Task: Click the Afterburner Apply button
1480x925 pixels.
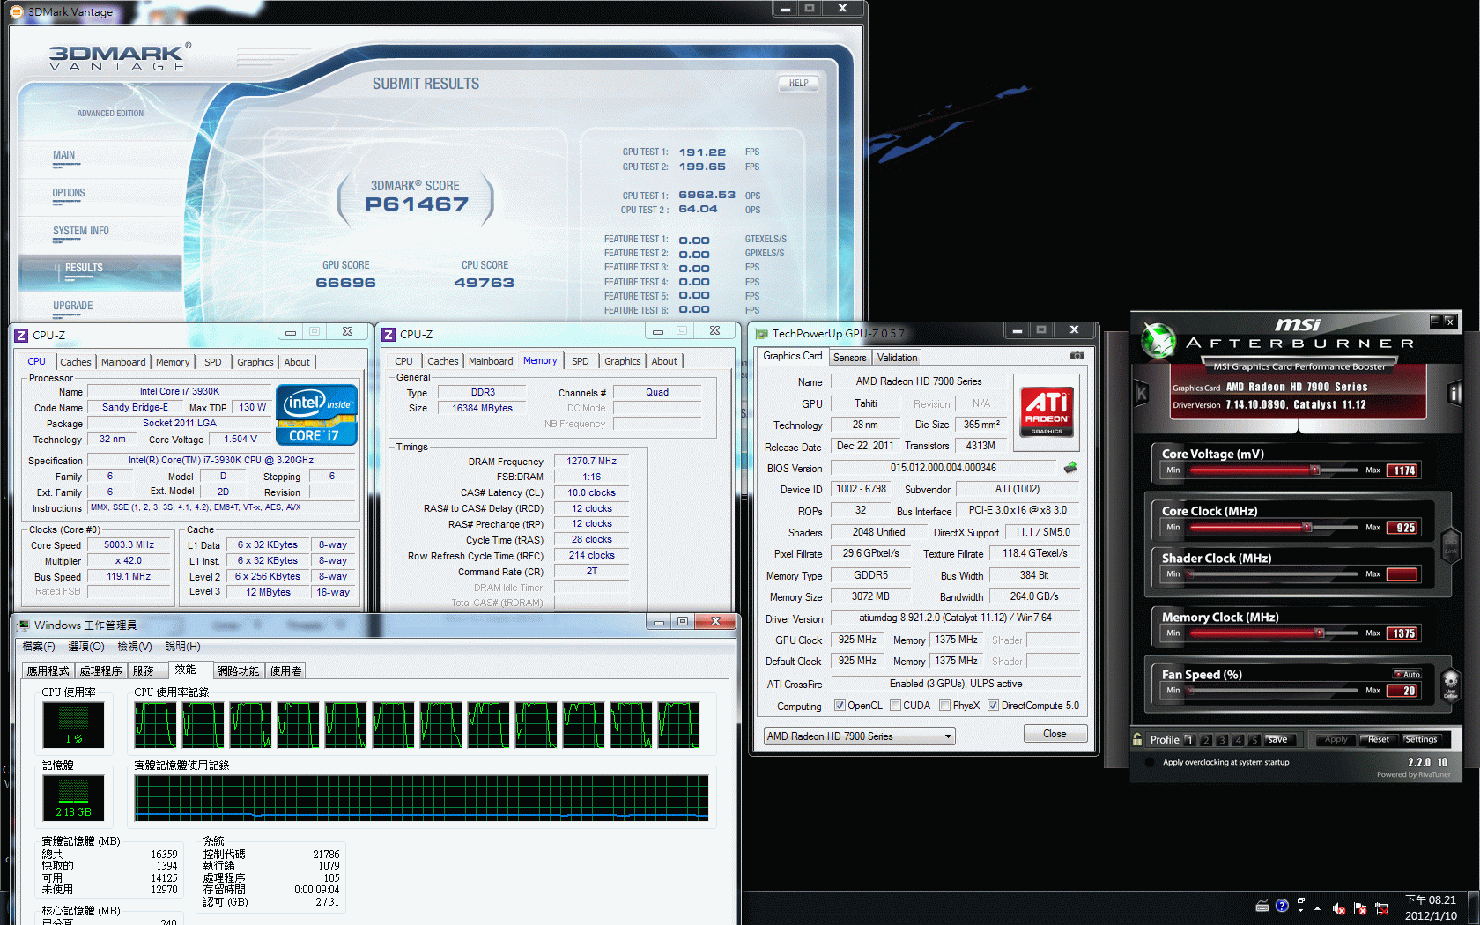Action: click(x=1336, y=740)
